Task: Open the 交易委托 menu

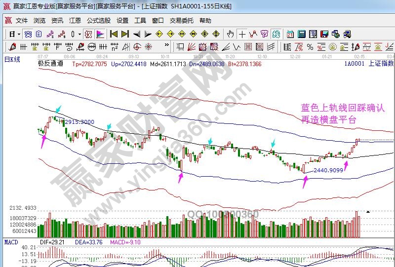Action: pyautogui.click(x=181, y=21)
